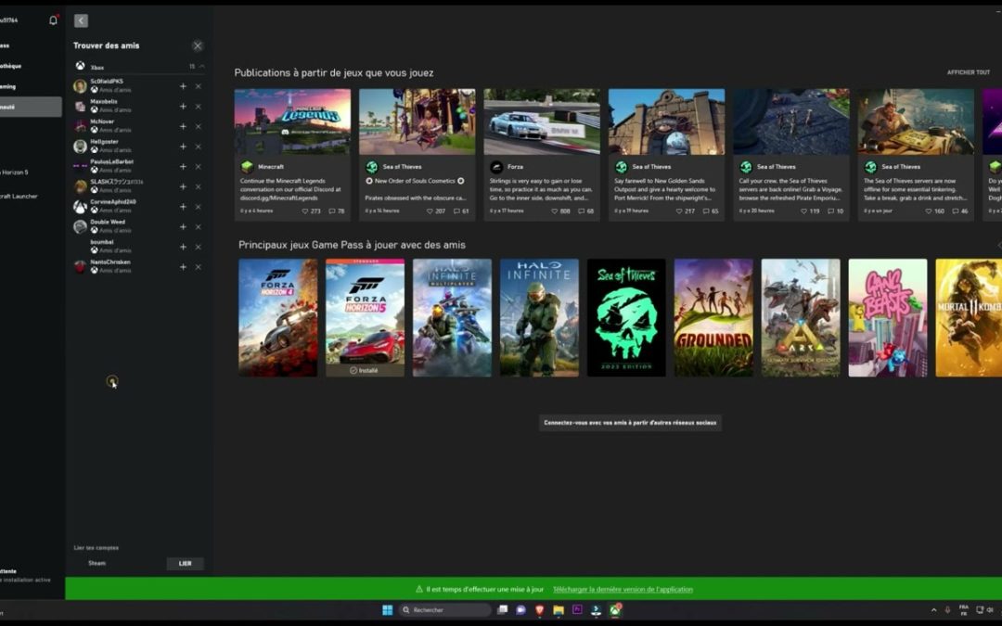Viewport: 1002px width, 626px height.
Task: Add NantoChrisken as a friend
Action: (x=183, y=267)
